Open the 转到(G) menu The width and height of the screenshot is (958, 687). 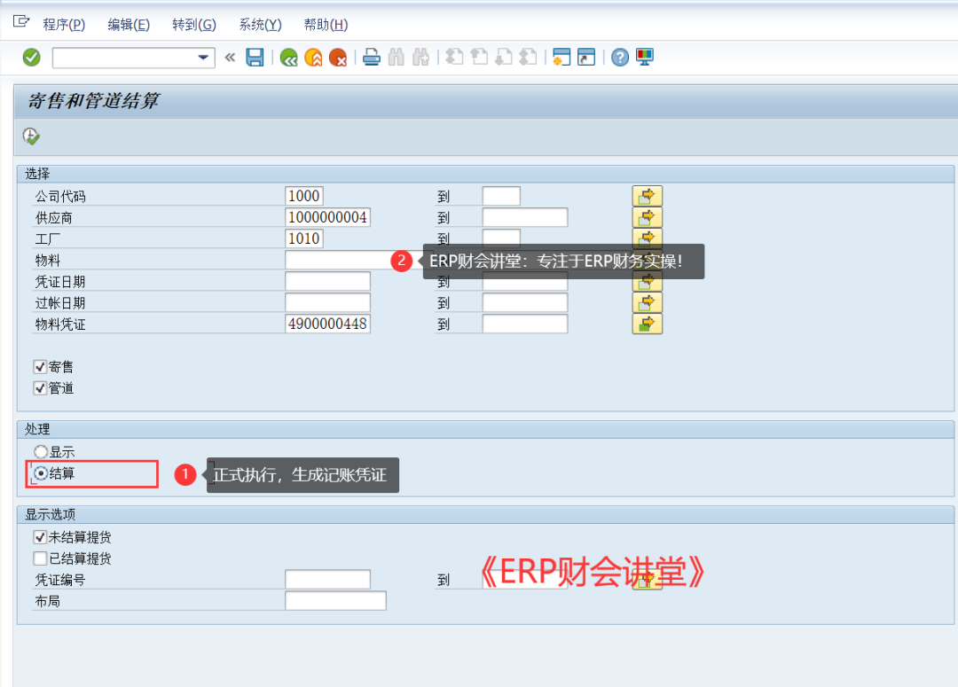(194, 25)
